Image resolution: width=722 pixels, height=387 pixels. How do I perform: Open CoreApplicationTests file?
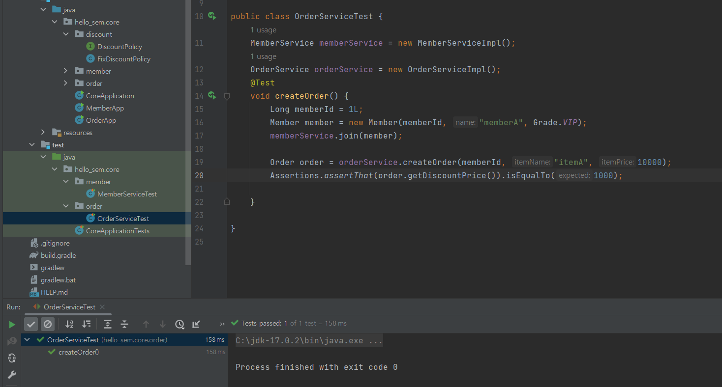[x=118, y=231]
